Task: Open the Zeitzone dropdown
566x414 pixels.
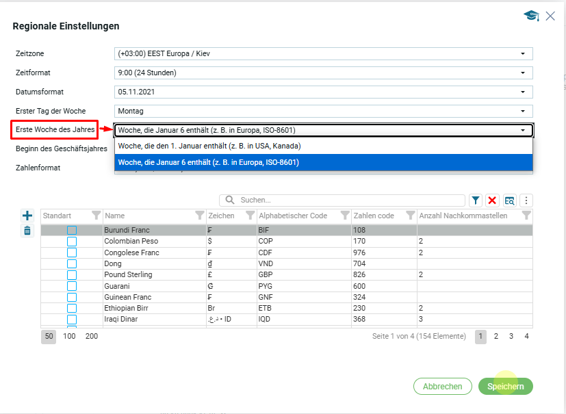Action: pos(323,53)
